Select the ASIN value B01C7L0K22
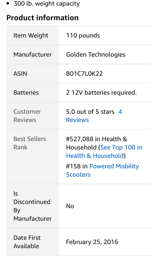 point(84,74)
